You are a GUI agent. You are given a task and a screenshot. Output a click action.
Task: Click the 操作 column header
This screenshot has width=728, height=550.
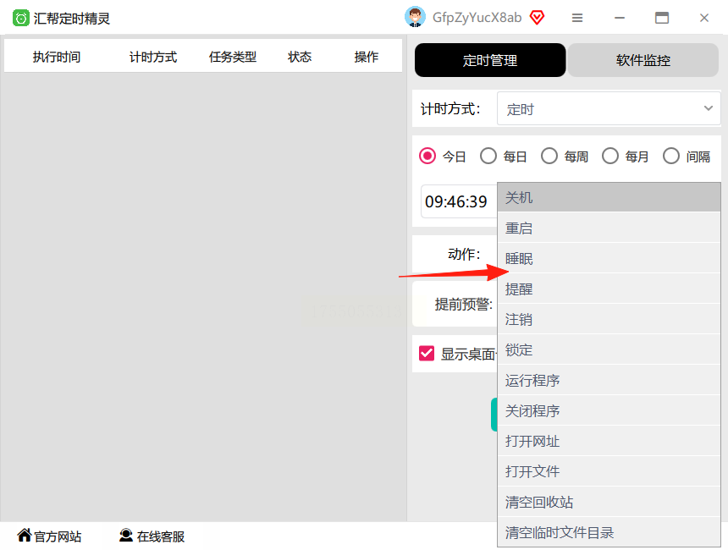click(x=367, y=57)
